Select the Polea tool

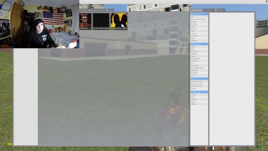tap(199, 31)
